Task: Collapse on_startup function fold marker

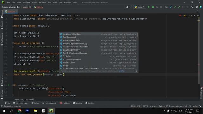Action: [13, 43]
